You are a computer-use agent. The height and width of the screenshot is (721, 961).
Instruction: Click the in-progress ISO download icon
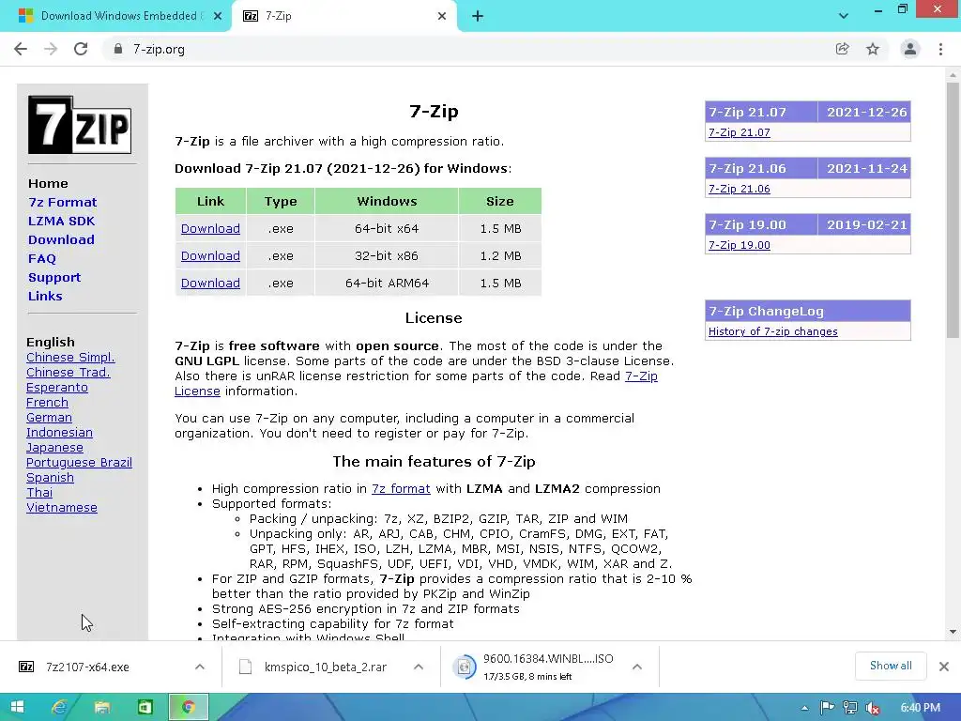tap(464, 667)
